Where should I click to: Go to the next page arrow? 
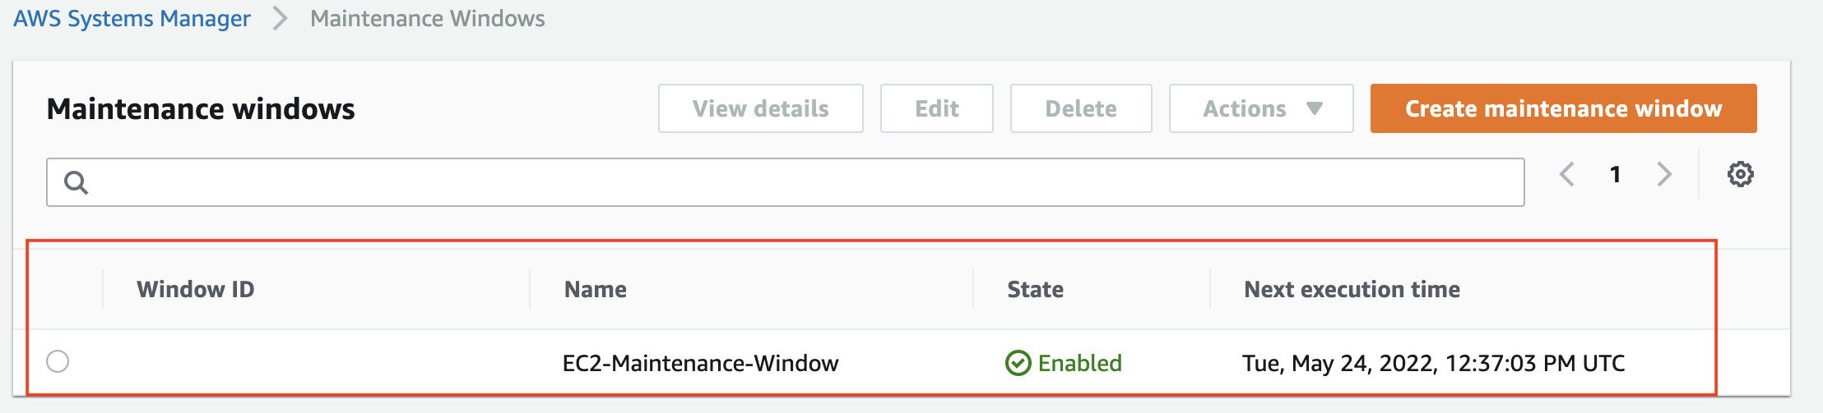1664,174
